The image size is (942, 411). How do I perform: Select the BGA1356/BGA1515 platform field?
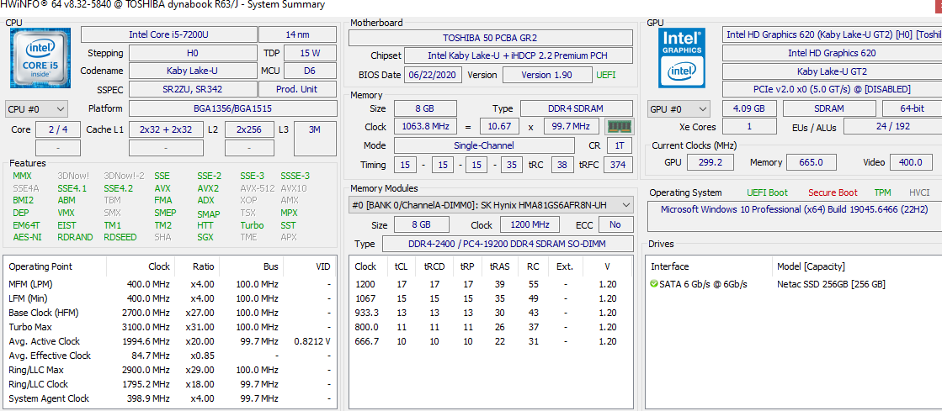pyautogui.click(x=233, y=108)
